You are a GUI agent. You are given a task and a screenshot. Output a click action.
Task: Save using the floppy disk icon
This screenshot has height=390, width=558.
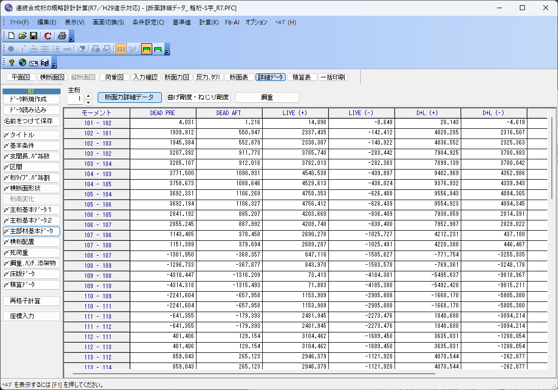34,36
